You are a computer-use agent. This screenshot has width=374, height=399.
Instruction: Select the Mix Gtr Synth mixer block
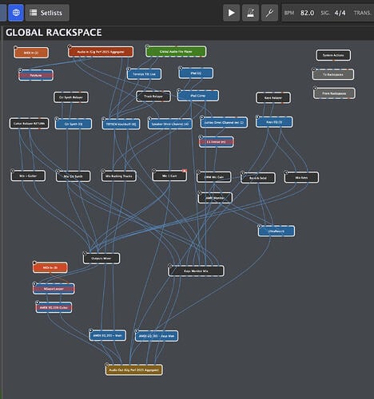pos(74,176)
